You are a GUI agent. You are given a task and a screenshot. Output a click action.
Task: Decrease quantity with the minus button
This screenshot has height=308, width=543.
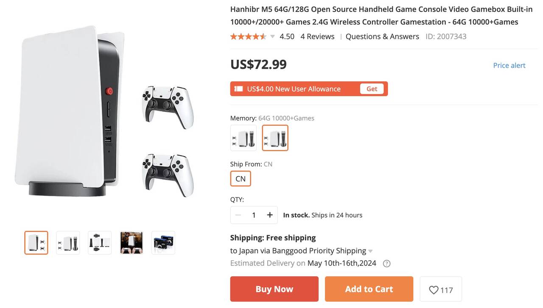[238, 215]
